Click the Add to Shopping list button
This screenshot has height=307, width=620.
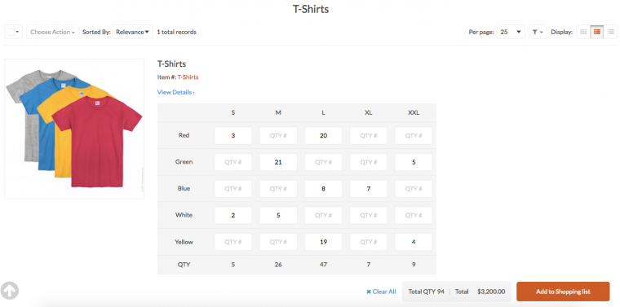coord(563,292)
